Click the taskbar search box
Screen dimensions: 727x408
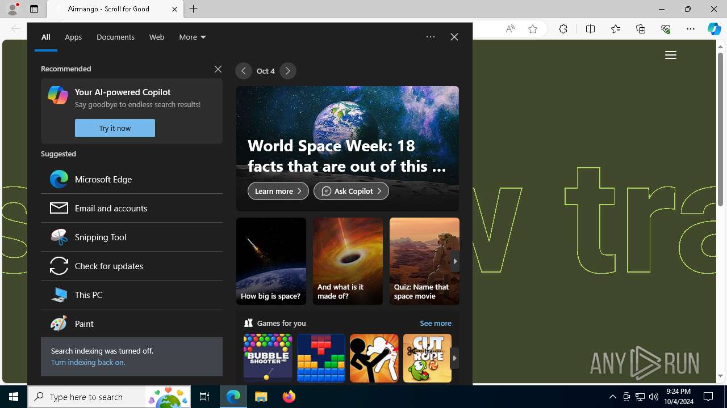(109, 397)
